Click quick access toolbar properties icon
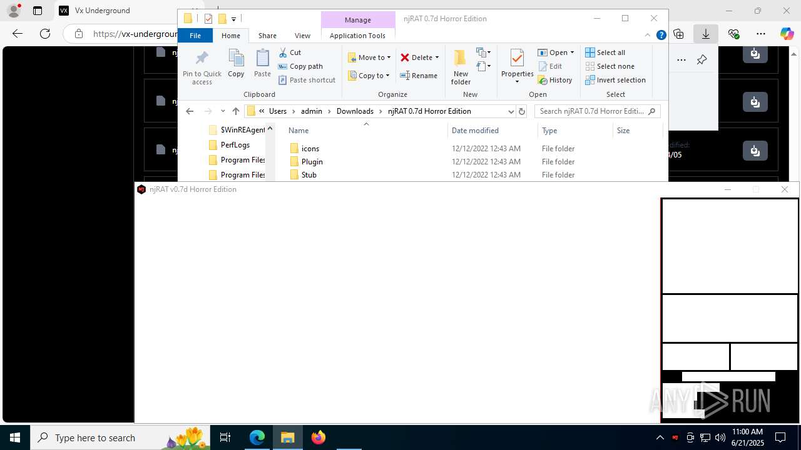 point(208,19)
